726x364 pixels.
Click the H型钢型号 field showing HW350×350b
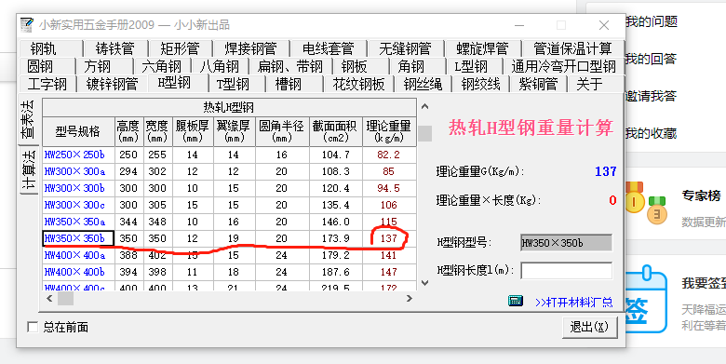[x=567, y=243]
